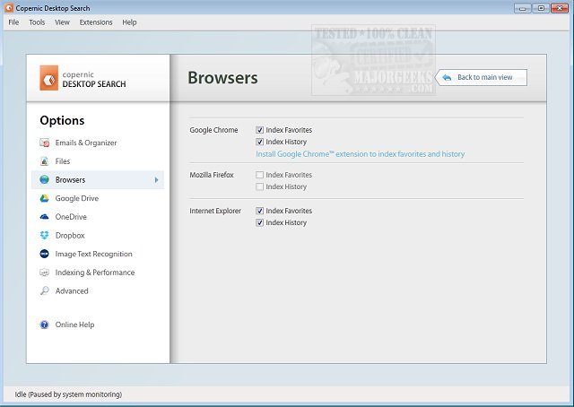Click the Online Help info icon

pyautogui.click(x=44, y=325)
